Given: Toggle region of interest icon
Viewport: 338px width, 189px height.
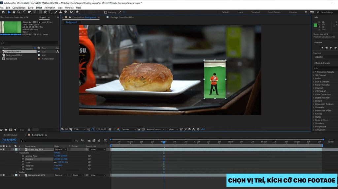Looking at the screenshot, I should (x=139, y=129).
